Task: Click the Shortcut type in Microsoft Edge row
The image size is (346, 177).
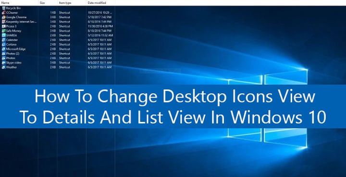Action: pos(64,49)
